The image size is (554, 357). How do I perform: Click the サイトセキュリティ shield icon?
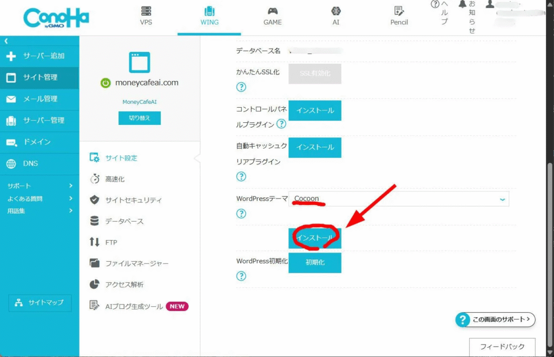[94, 200]
